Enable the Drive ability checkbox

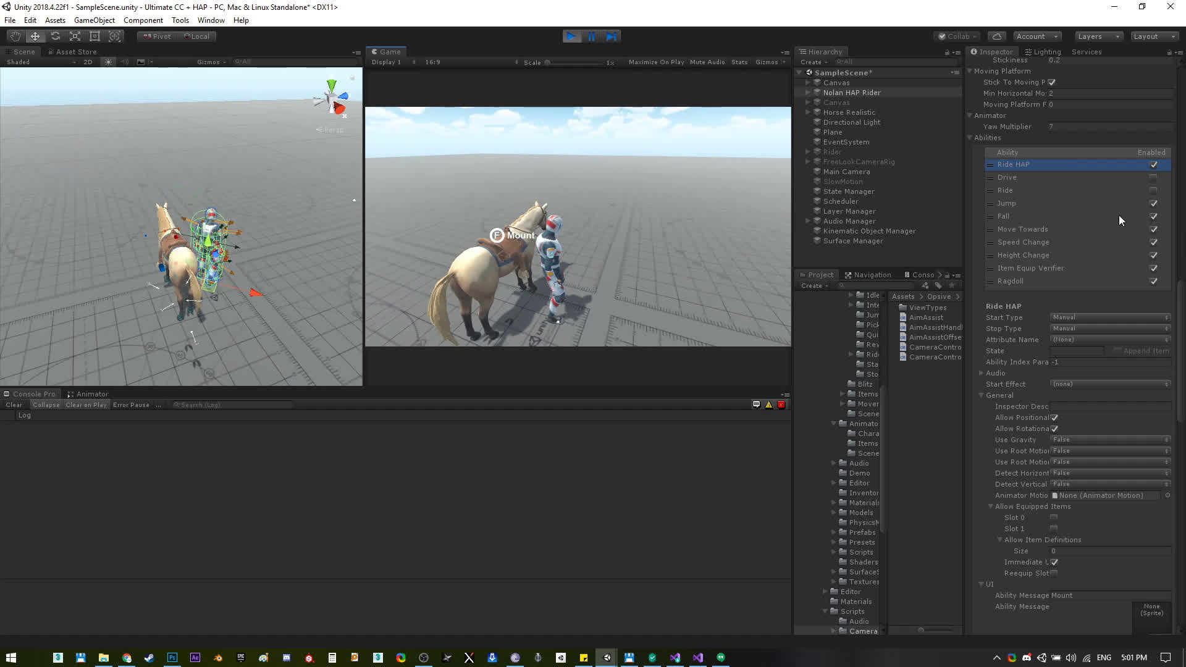pos(1153,177)
